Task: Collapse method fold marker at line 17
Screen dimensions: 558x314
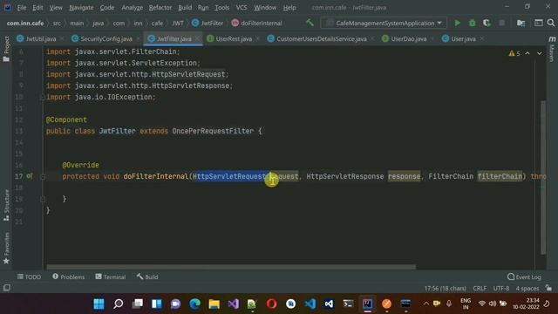Action: click(x=43, y=176)
